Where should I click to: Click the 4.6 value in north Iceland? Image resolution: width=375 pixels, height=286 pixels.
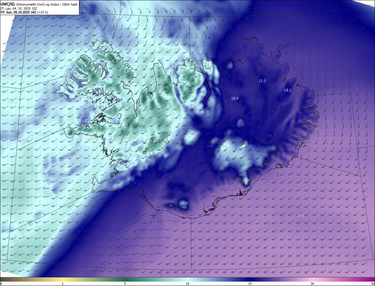pyautogui.click(x=165, y=87)
